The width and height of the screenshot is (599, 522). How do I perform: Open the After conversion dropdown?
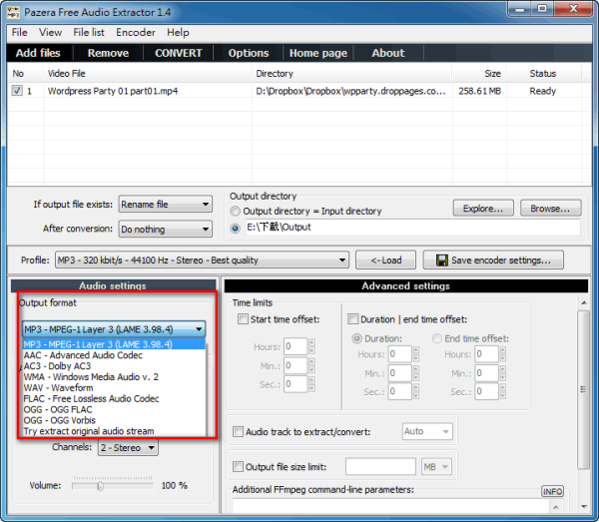[166, 230]
